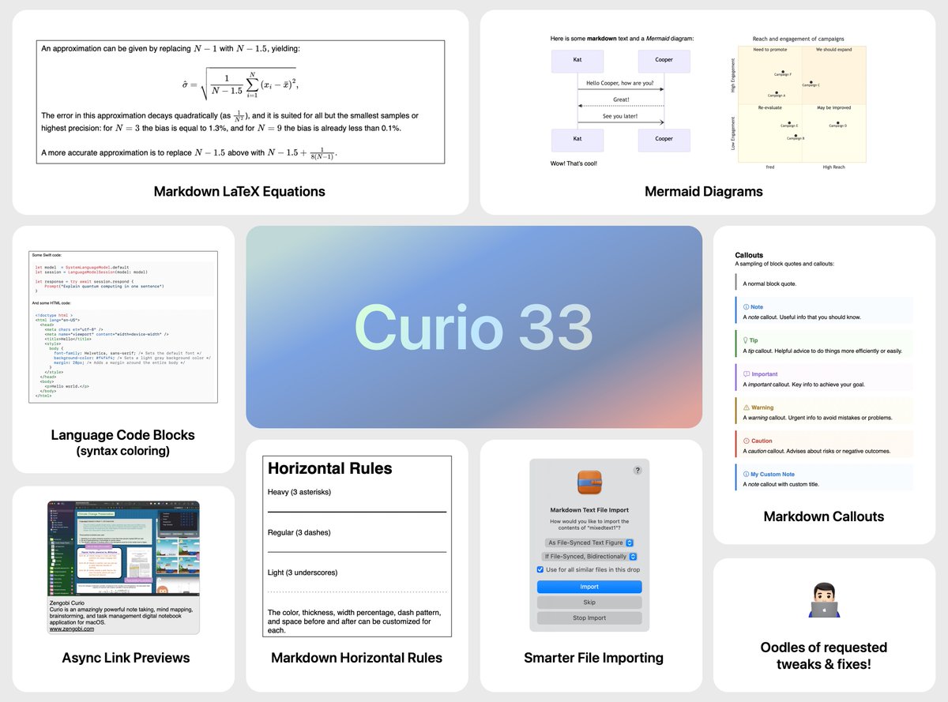Click the Tip callout lightbulb icon
Screen dimensions: 948x702
[746, 340]
